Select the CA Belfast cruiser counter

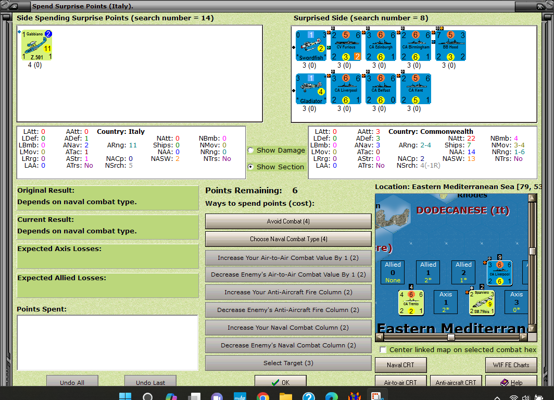tap(381, 89)
